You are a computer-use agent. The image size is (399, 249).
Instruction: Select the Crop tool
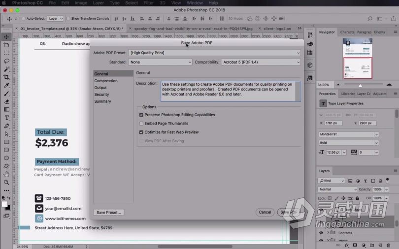tap(6, 77)
